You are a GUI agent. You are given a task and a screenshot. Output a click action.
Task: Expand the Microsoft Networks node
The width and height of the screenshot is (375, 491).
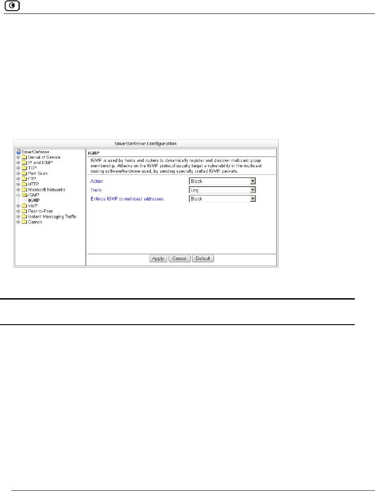click(18, 189)
